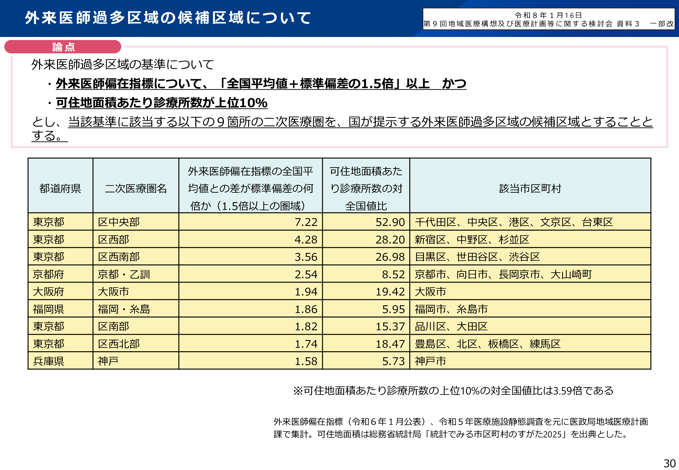This screenshot has height=470, width=679.
Task: Select the 二次医療圏名 column header
Action: (x=135, y=188)
